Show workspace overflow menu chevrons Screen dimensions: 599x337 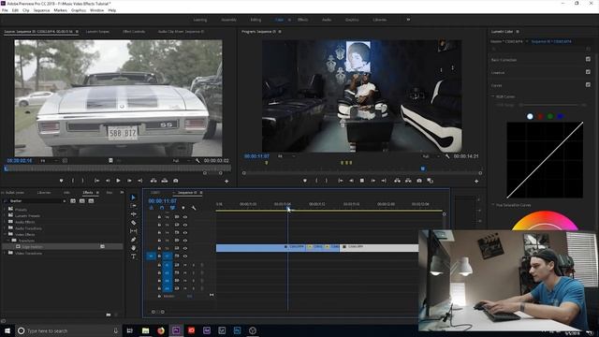(408, 20)
